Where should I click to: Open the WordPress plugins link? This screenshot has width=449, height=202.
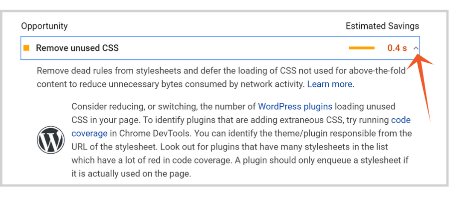(x=295, y=107)
